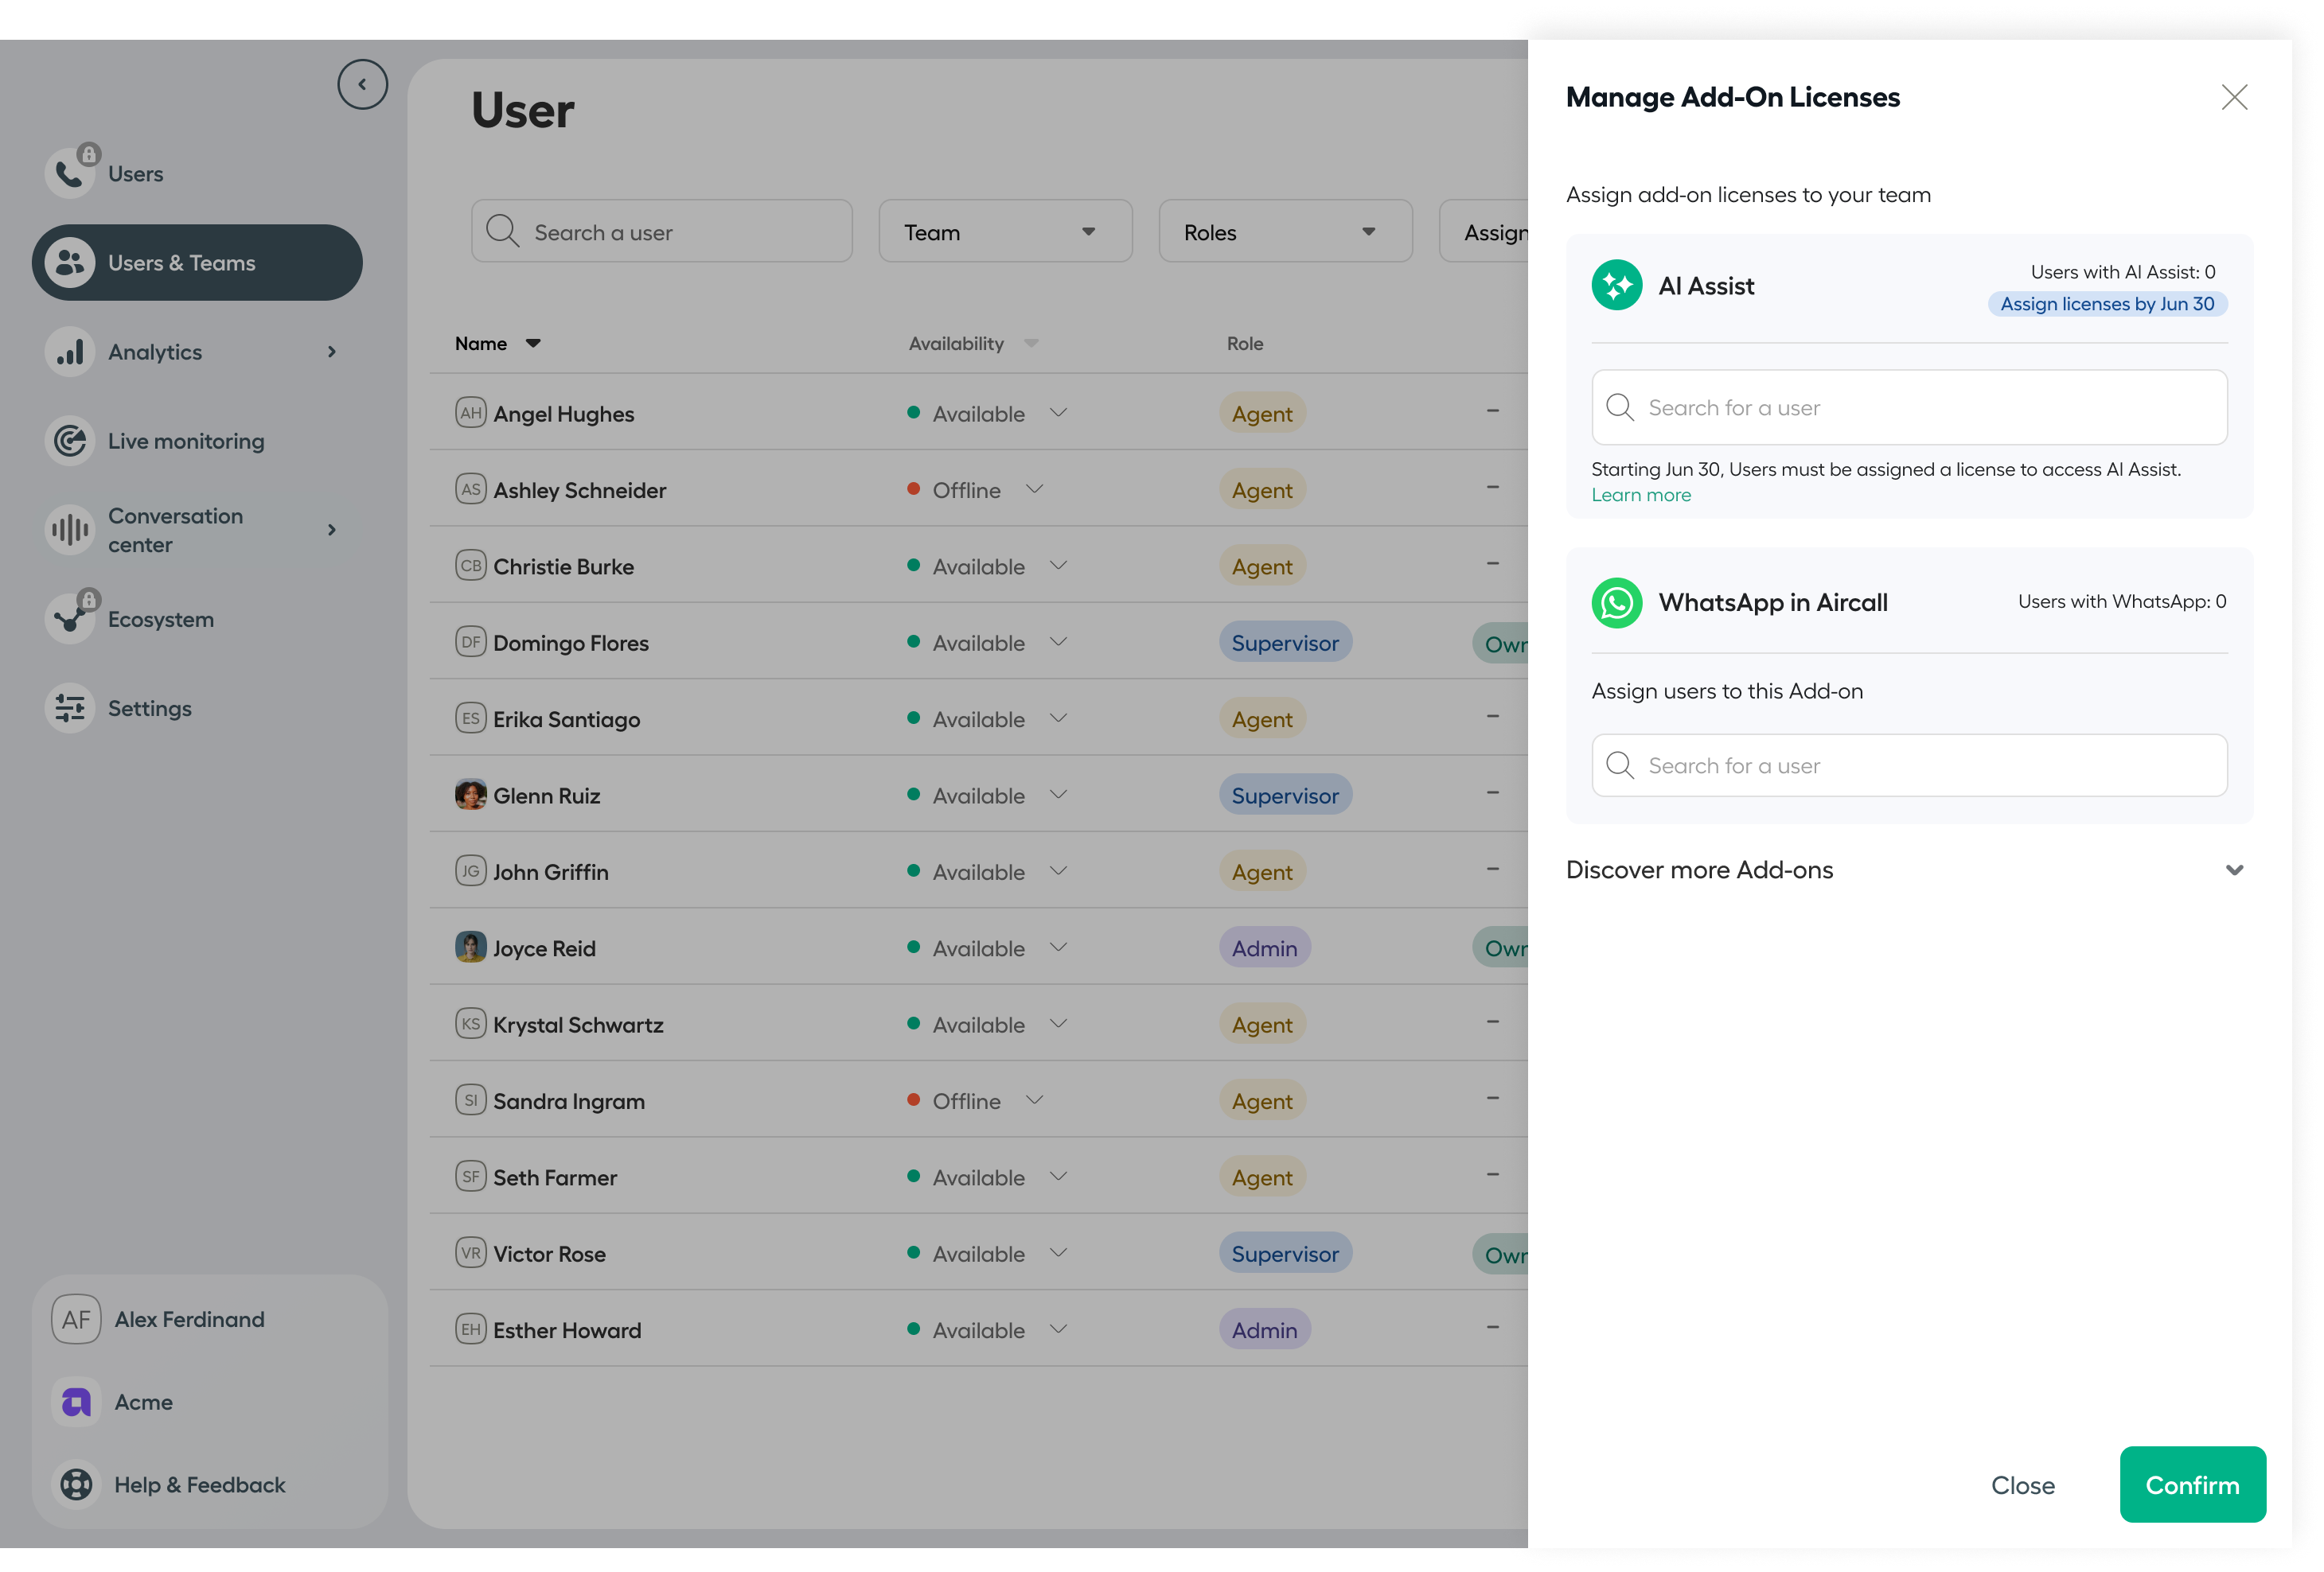Click Assign licenses by Jun 30 badge
This screenshot has width=2324, height=1572.
[2107, 304]
